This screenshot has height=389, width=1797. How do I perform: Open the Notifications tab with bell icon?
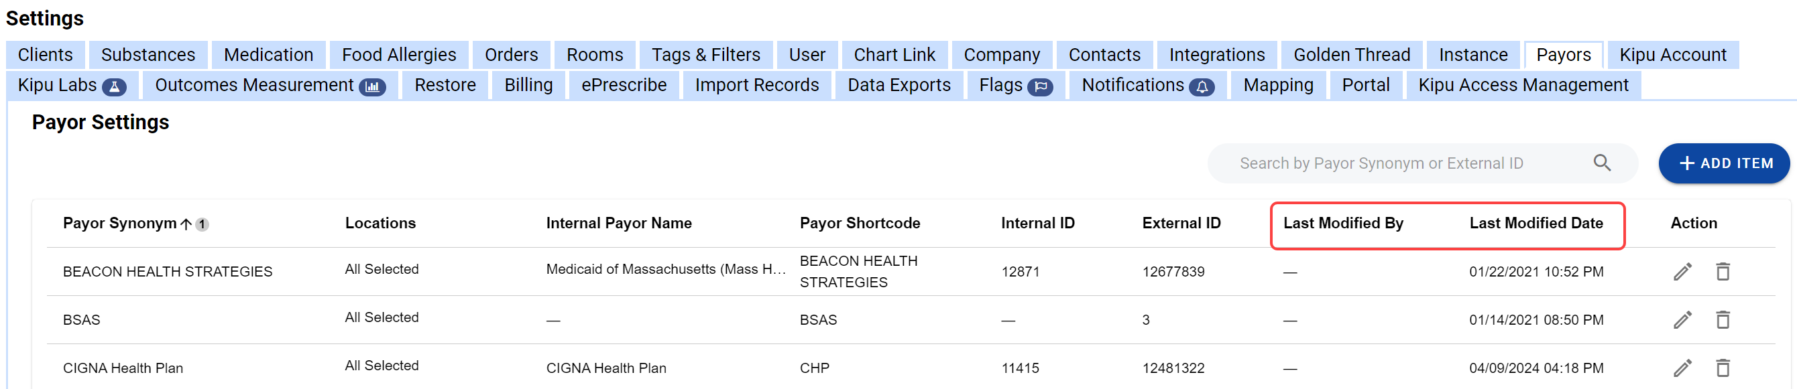pos(1146,85)
